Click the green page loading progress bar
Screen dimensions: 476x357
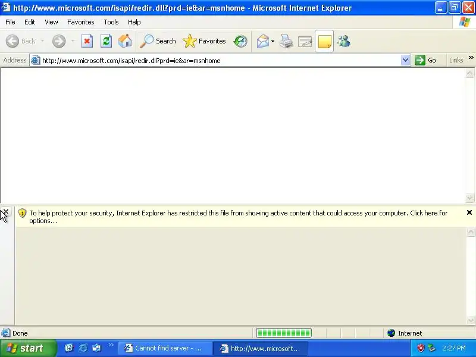pos(284,333)
